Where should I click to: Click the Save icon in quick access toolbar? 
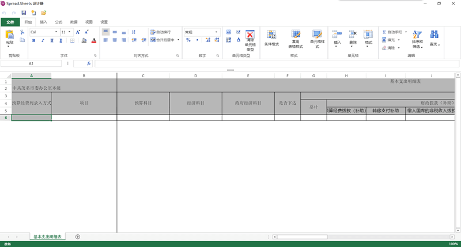24,12
